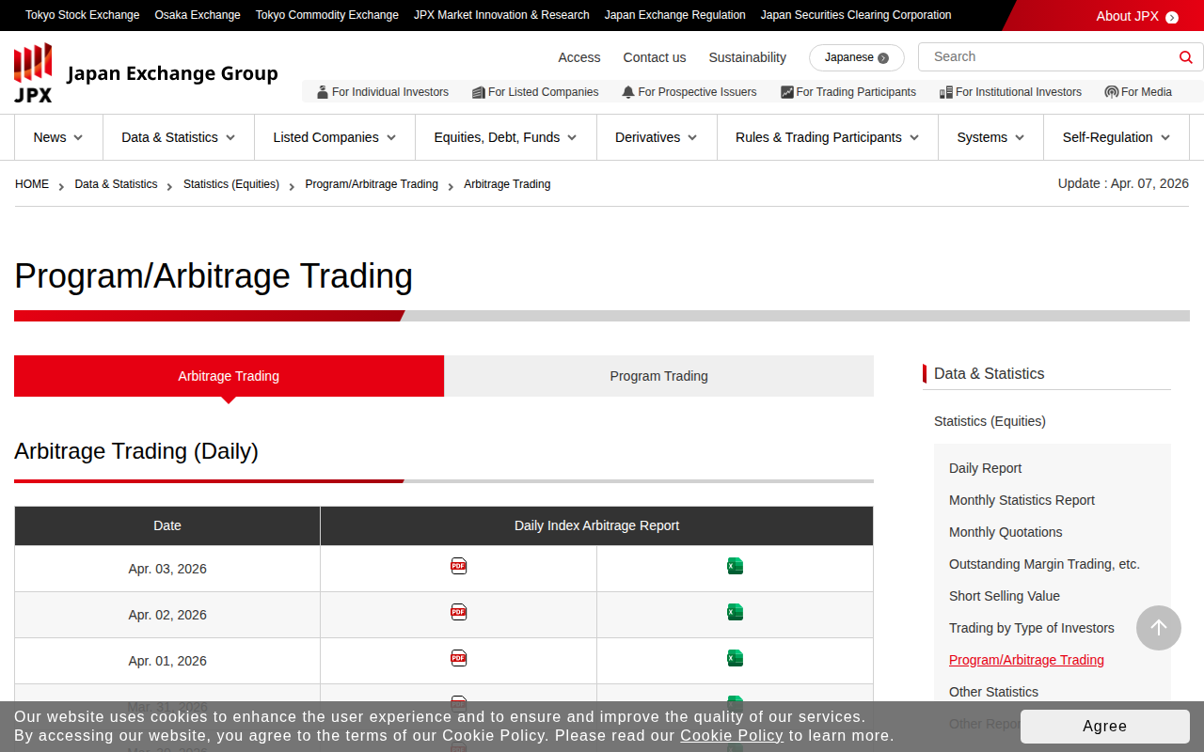
Task: Expand the Systems menu
Action: (991, 137)
